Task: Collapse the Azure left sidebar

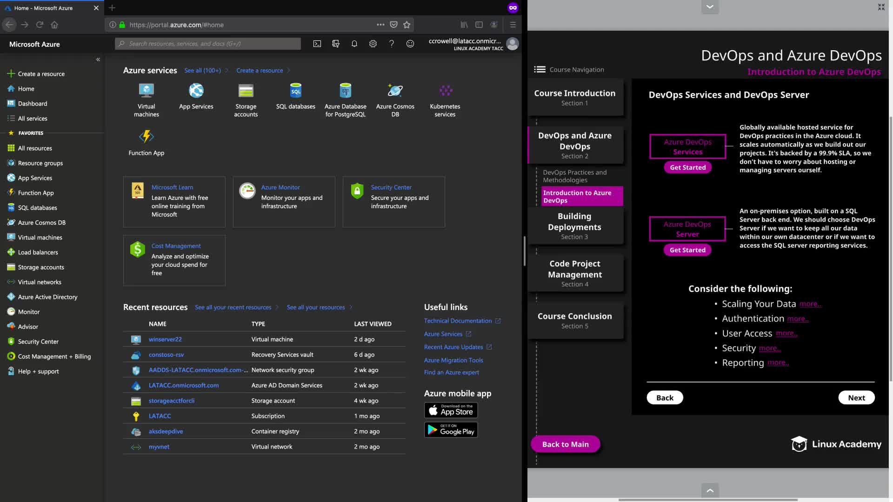Action: click(98, 59)
